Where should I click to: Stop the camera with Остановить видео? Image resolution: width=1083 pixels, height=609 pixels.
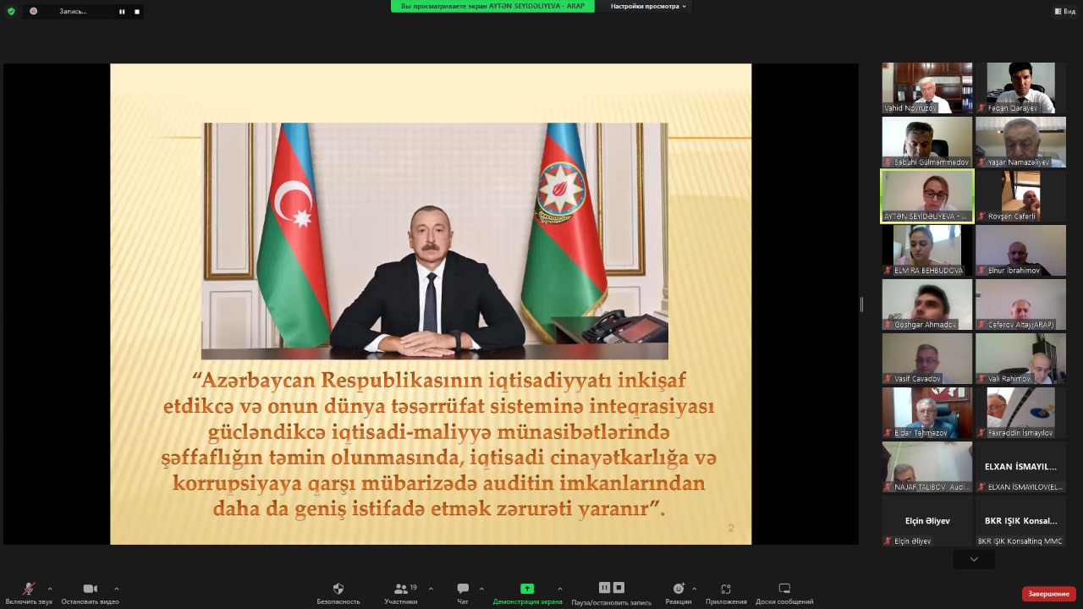90,590
